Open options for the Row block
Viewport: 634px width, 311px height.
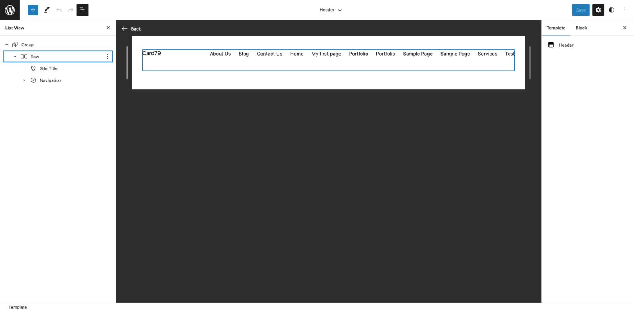(x=108, y=57)
